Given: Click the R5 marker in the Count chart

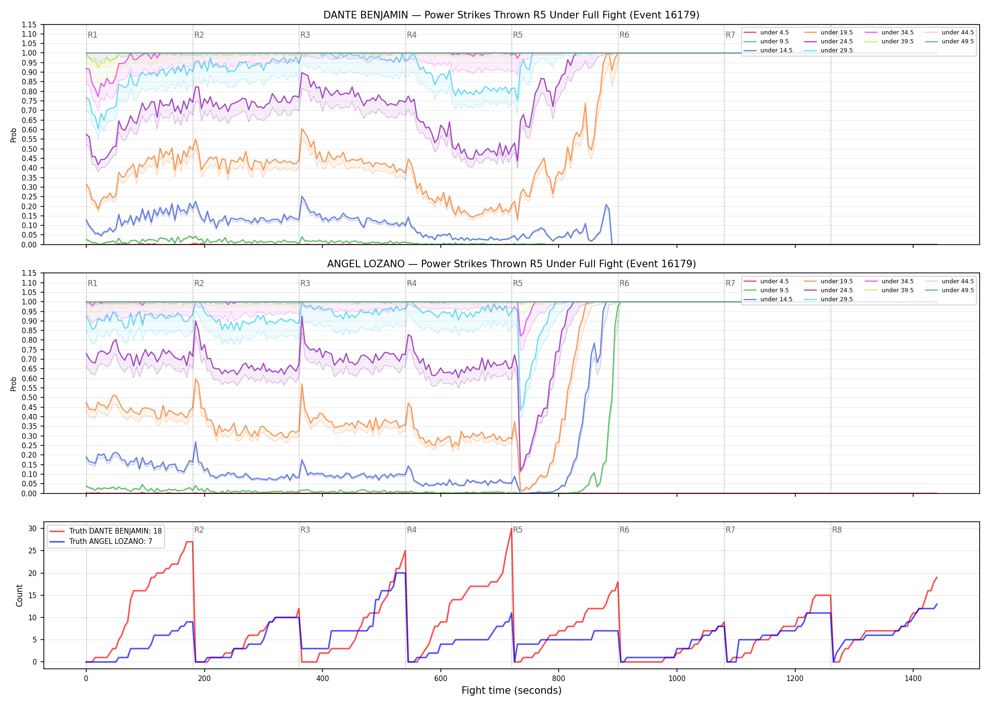Looking at the screenshot, I should pyautogui.click(x=518, y=530).
